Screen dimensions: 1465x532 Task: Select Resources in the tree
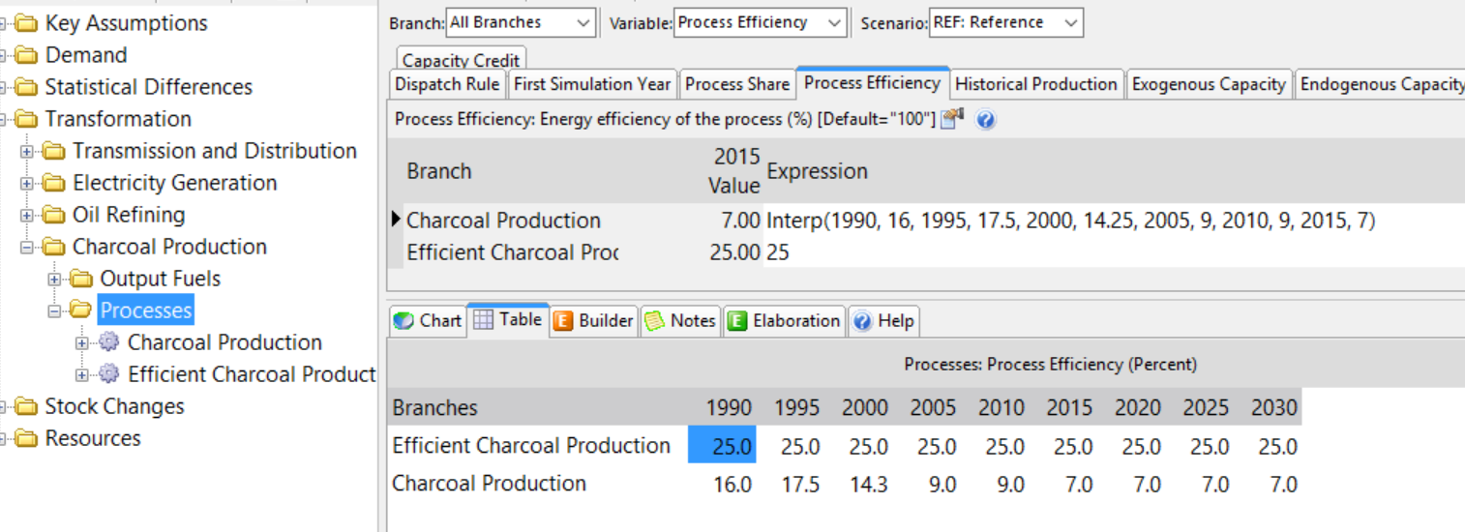(x=93, y=438)
